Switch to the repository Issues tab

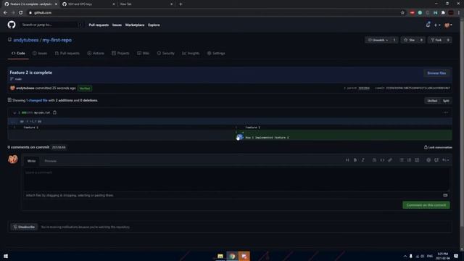[40, 53]
